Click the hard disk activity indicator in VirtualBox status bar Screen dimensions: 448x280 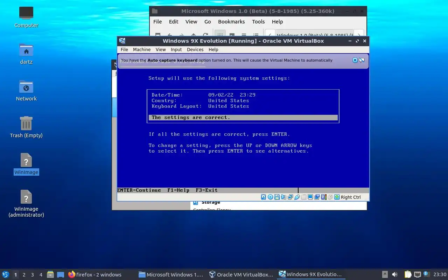tap(264, 197)
